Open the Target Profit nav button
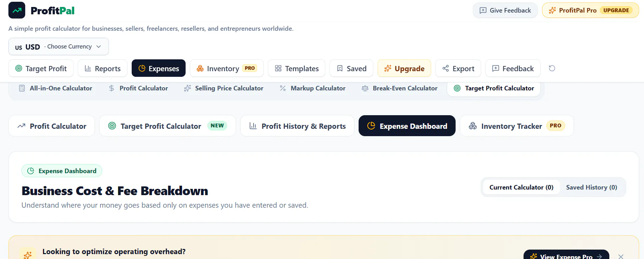The image size is (644, 259). 41,68
